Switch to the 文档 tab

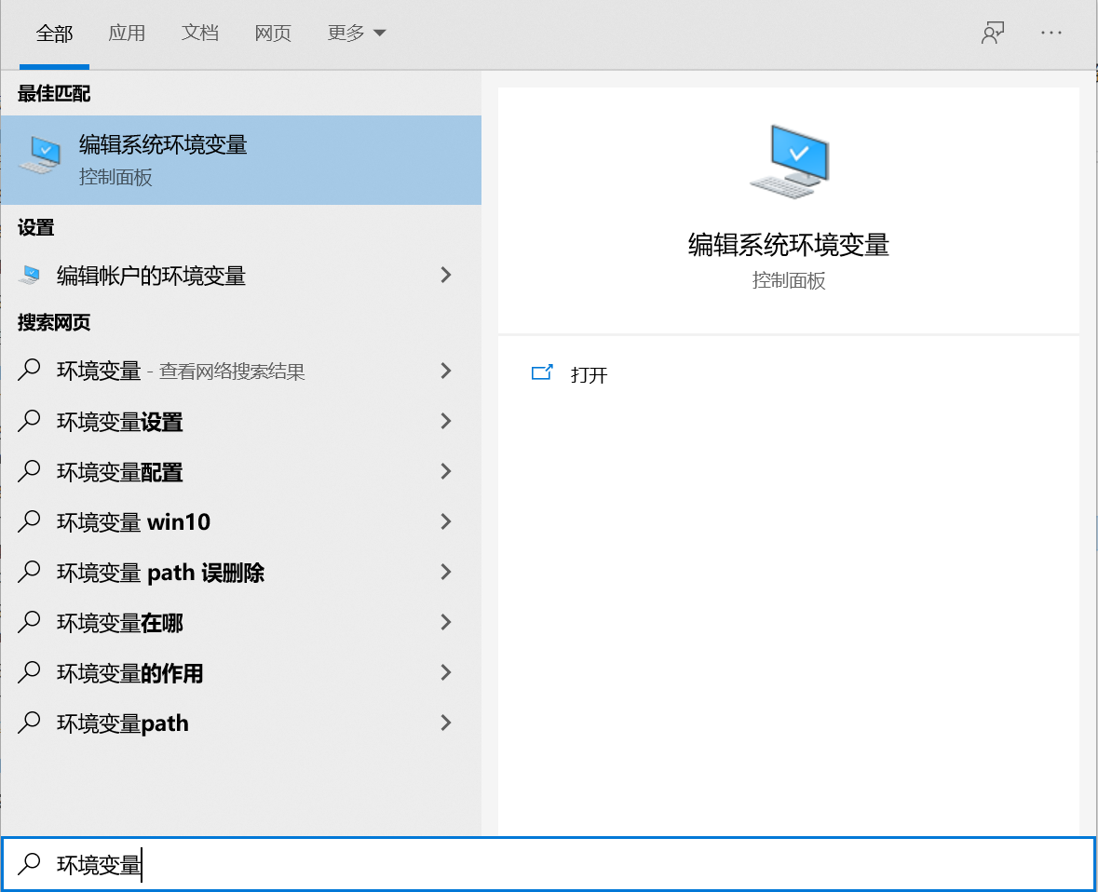tap(200, 32)
